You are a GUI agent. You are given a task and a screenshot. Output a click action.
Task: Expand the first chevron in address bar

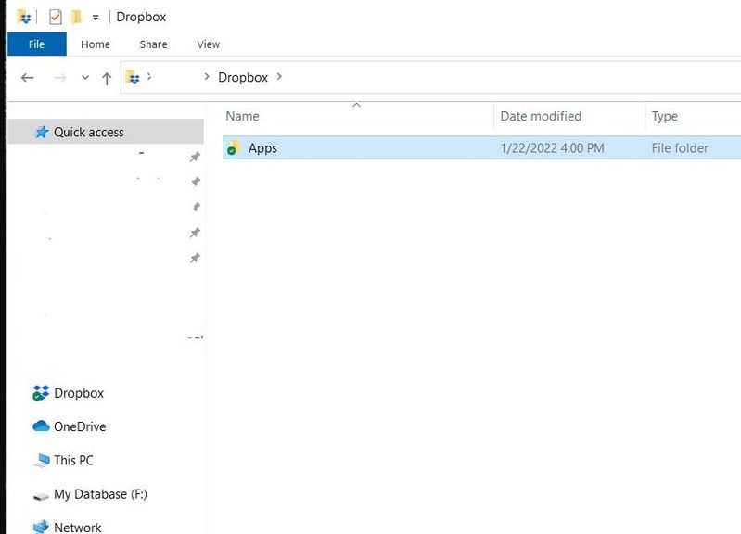click(149, 76)
